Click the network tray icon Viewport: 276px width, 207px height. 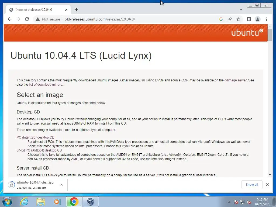coord(242,202)
